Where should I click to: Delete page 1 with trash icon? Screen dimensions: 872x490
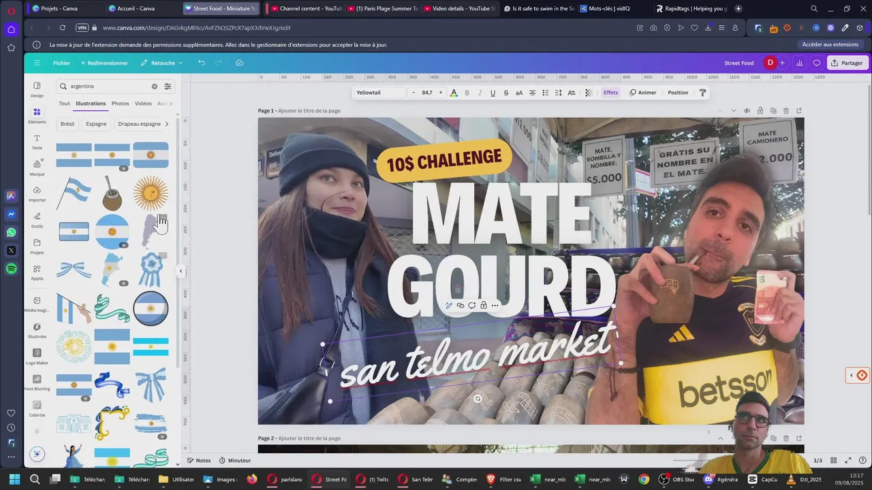tap(786, 110)
